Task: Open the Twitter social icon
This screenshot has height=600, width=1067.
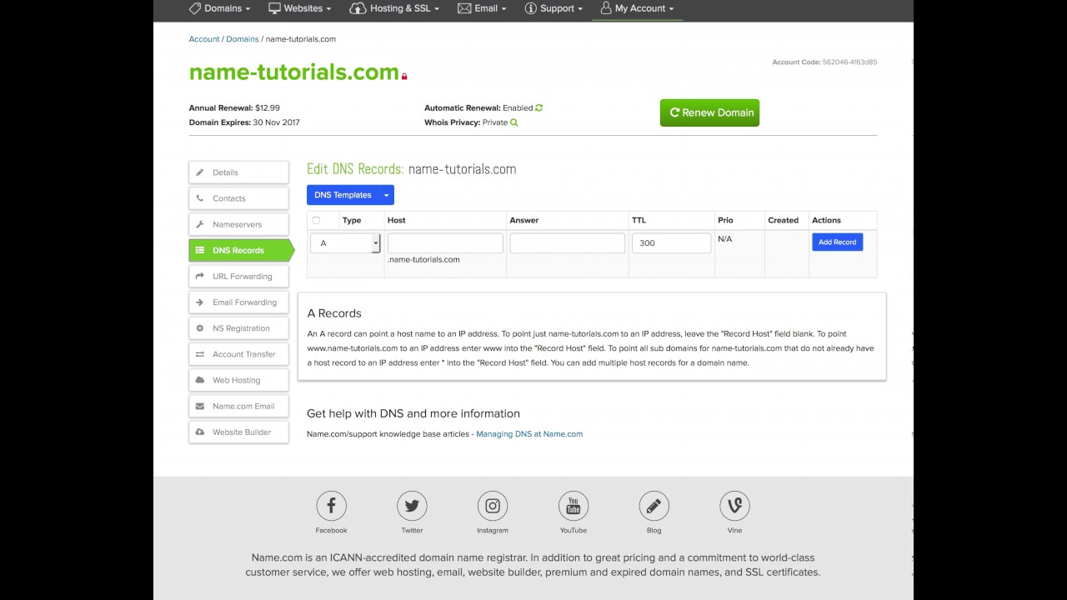Action: pos(412,506)
